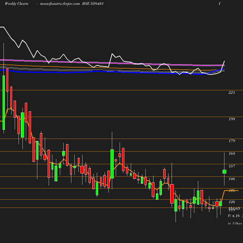Click the "V: 4.16" volume value
The width and height of the screenshot is (243, 243).
234,216
